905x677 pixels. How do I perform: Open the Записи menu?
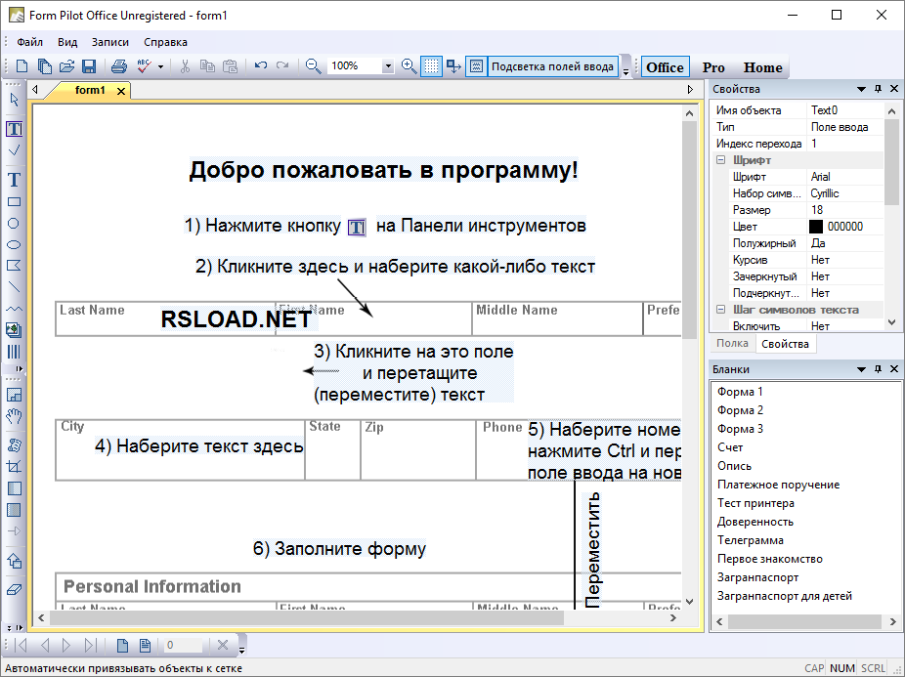coord(109,42)
